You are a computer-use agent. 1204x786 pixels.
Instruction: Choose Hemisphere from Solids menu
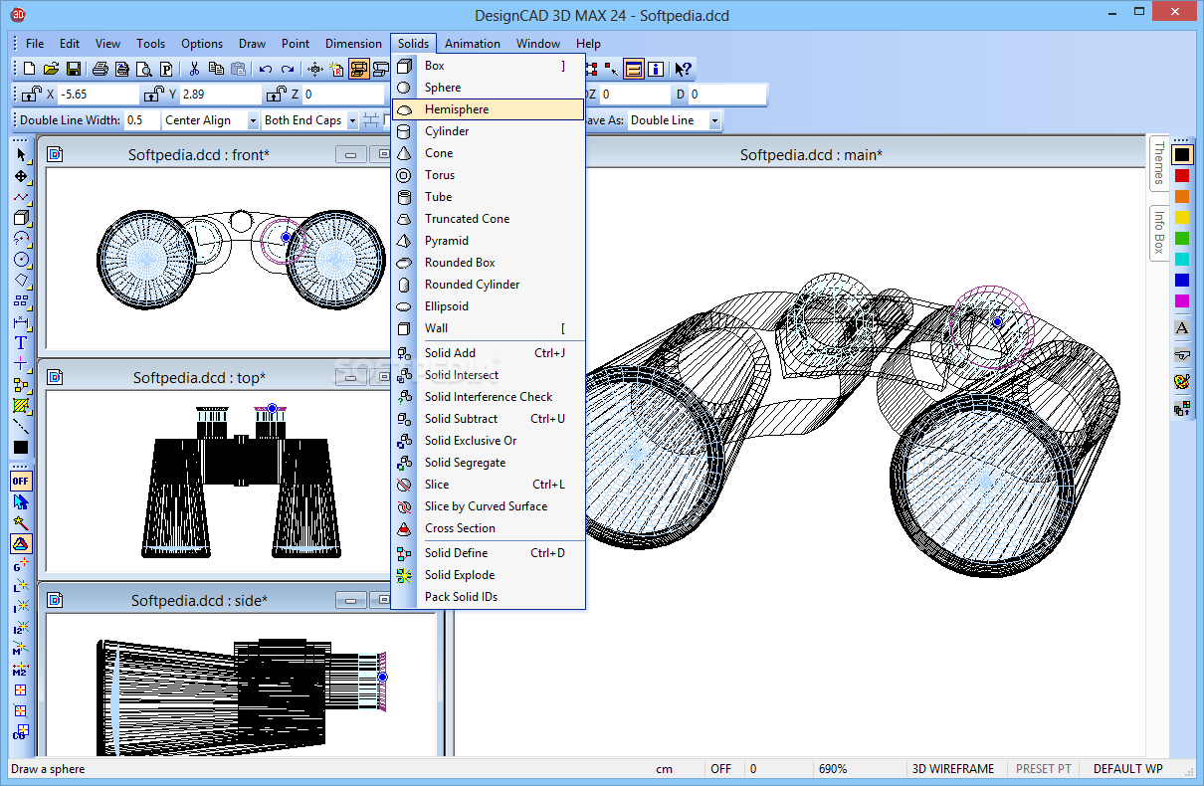tap(488, 109)
